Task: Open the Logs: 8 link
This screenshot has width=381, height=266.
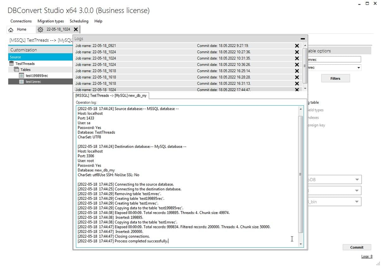Action: click(x=366, y=256)
